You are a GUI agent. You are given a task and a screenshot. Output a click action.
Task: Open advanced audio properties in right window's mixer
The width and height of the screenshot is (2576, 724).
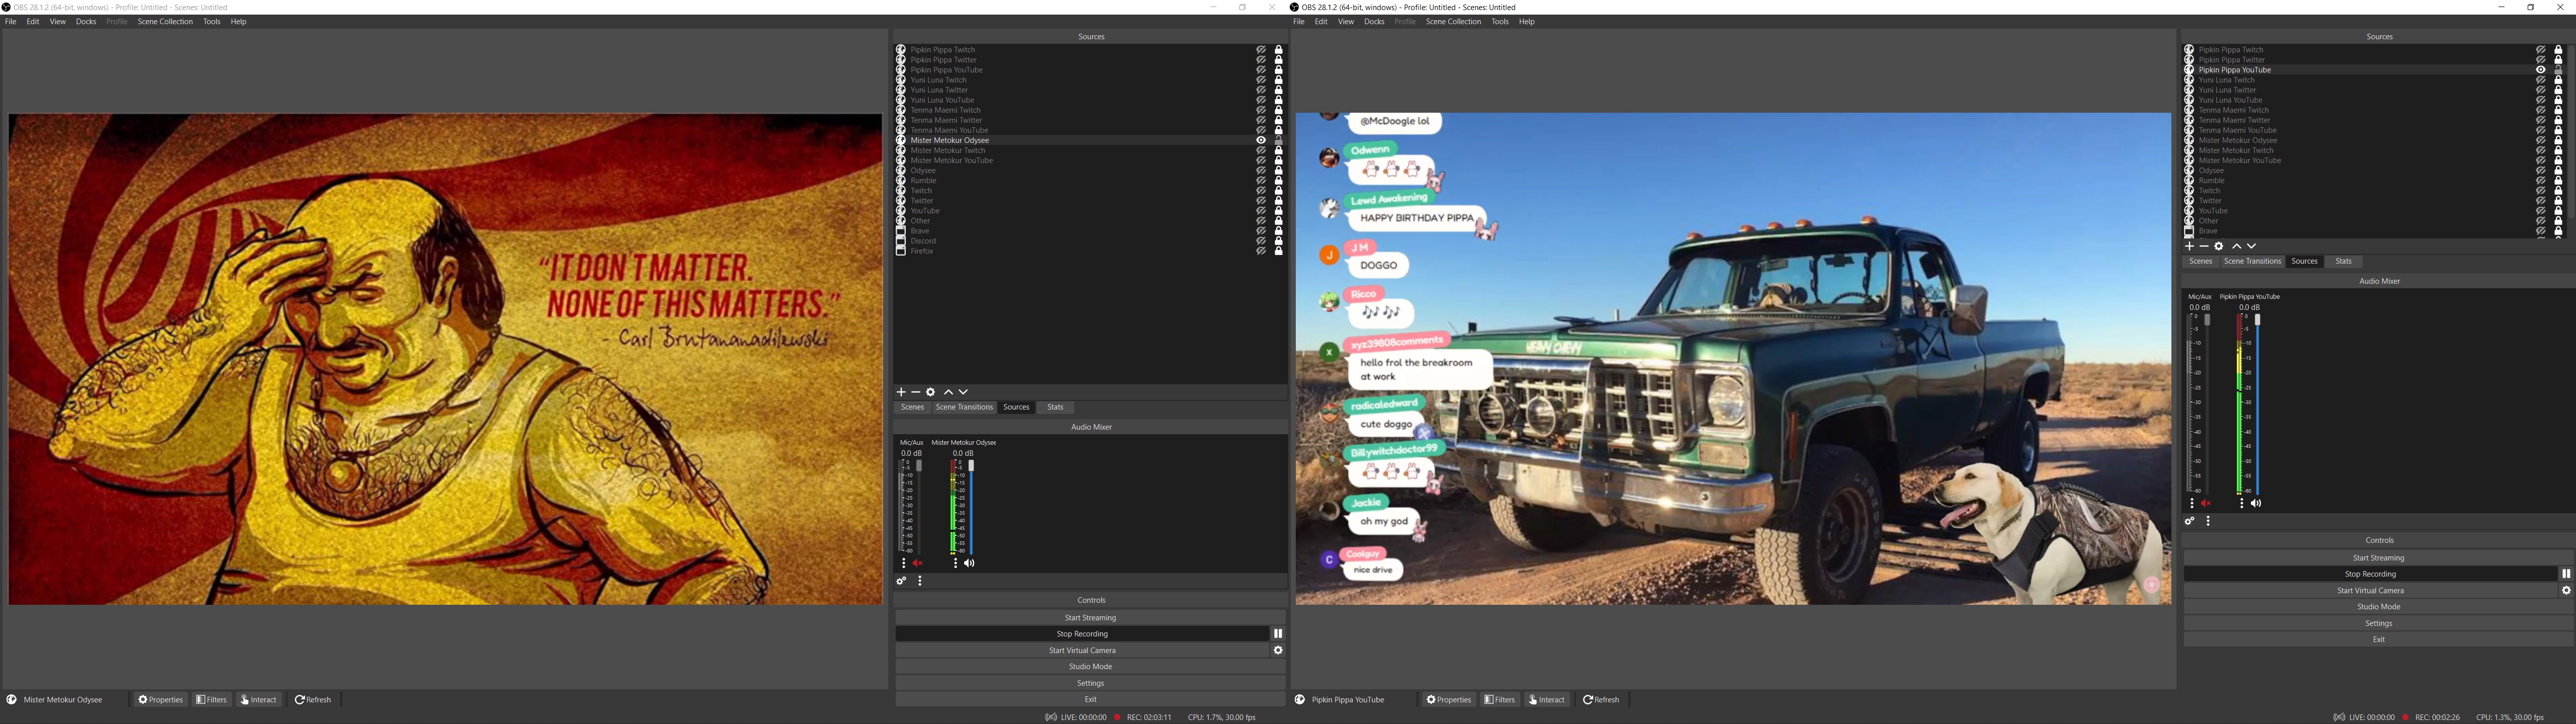pyautogui.click(x=2189, y=521)
